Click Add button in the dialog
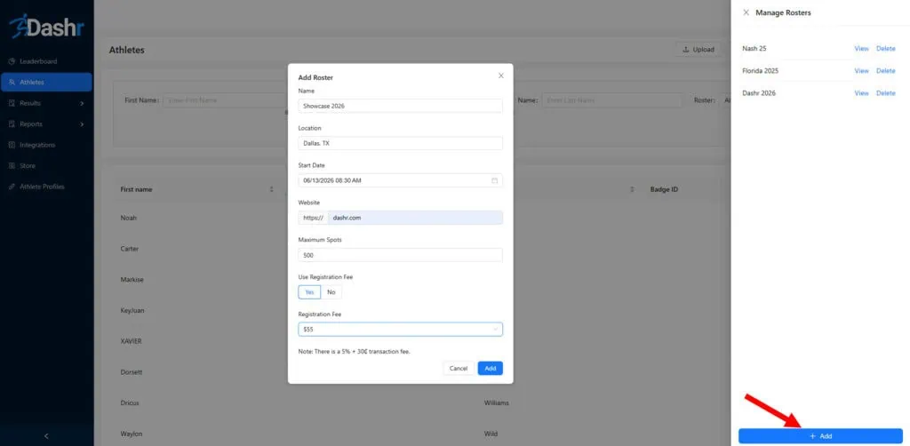Screen dimensions: 910x446 (490, 368)
